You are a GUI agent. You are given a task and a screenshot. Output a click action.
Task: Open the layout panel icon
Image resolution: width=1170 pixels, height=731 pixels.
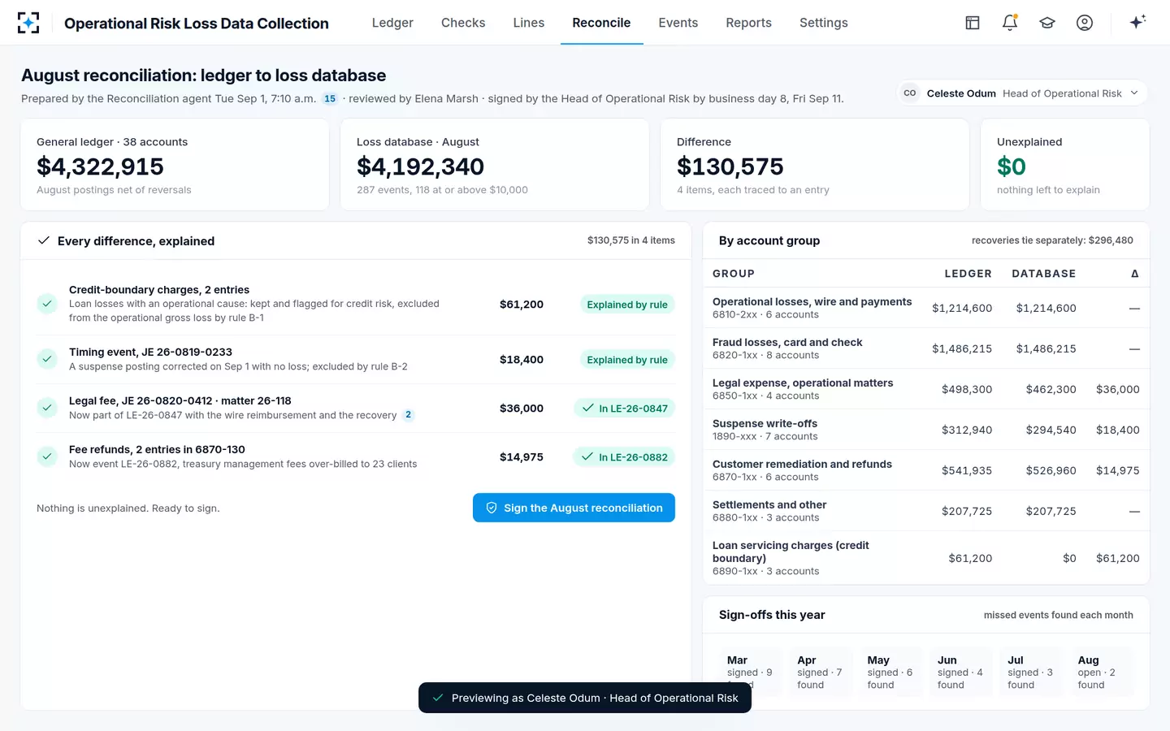point(973,23)
